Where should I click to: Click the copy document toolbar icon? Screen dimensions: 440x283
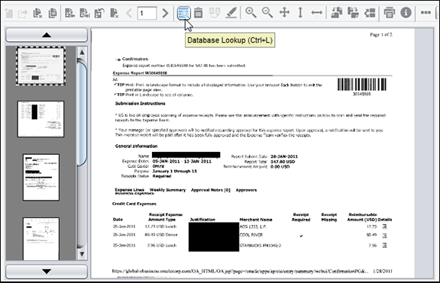pos(53,13)
